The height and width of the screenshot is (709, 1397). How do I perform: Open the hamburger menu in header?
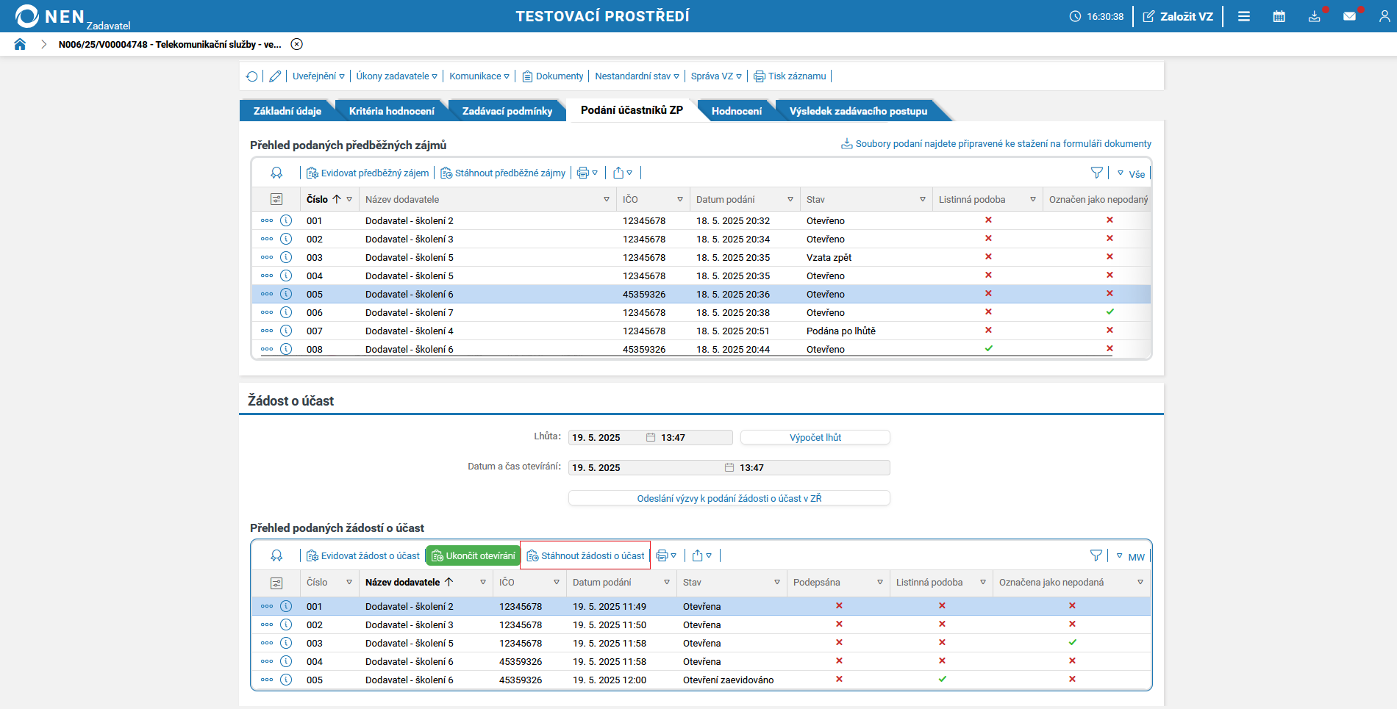tap(1244, 16)
